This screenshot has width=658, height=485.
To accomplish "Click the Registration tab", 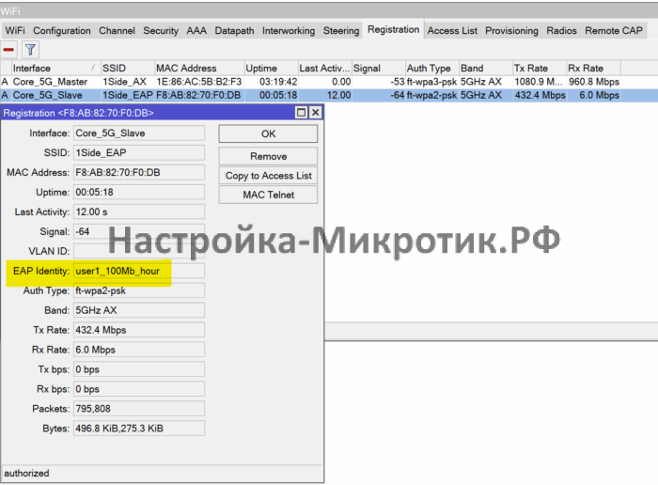I will [393, 29].
